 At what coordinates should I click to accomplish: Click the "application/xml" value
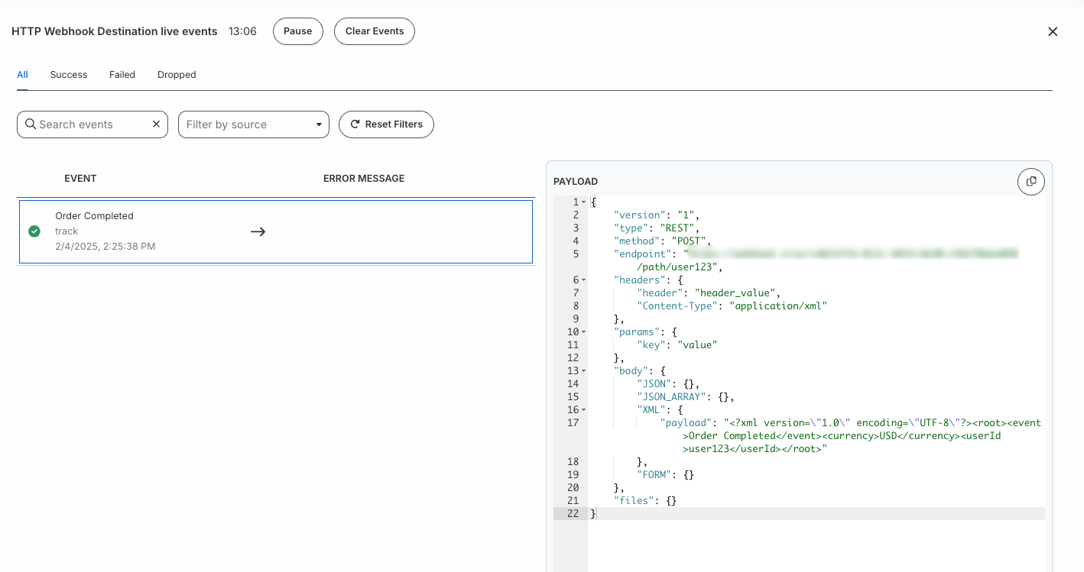[x=778, y=306]
